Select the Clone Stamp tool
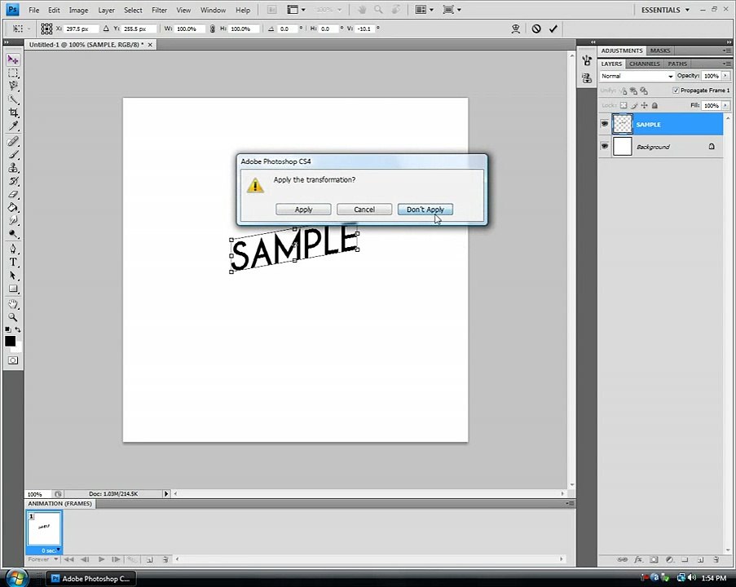 pos(13,168)
